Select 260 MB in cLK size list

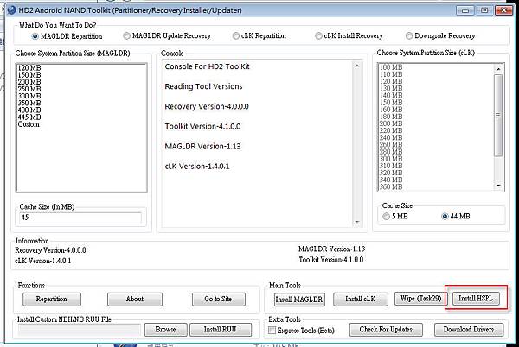(391, 145)
